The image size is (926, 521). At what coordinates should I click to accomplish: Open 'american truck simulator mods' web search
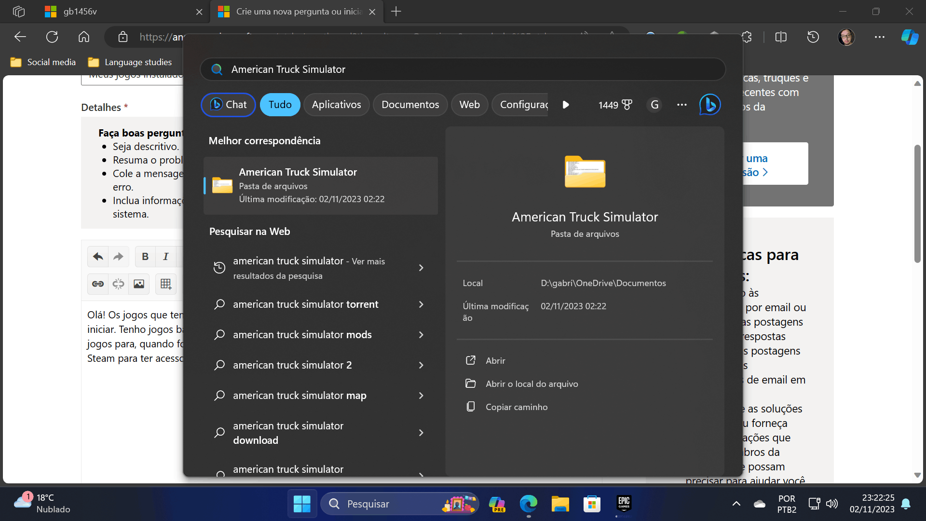(302, 335)
